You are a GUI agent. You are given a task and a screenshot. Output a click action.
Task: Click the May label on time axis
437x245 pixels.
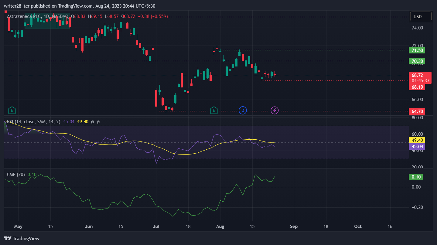coord(18,226)
